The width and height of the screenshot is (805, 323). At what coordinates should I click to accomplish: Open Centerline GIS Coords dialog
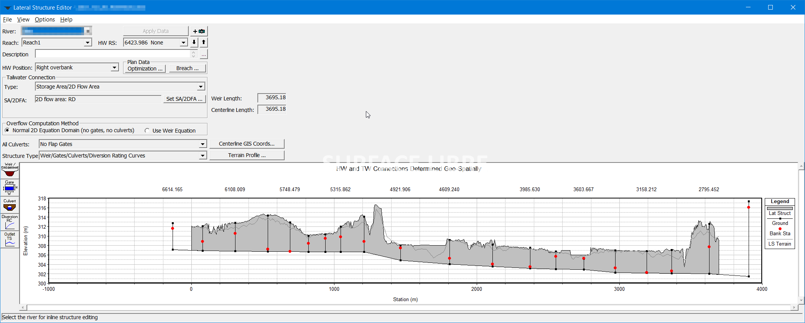coord(247,144)
